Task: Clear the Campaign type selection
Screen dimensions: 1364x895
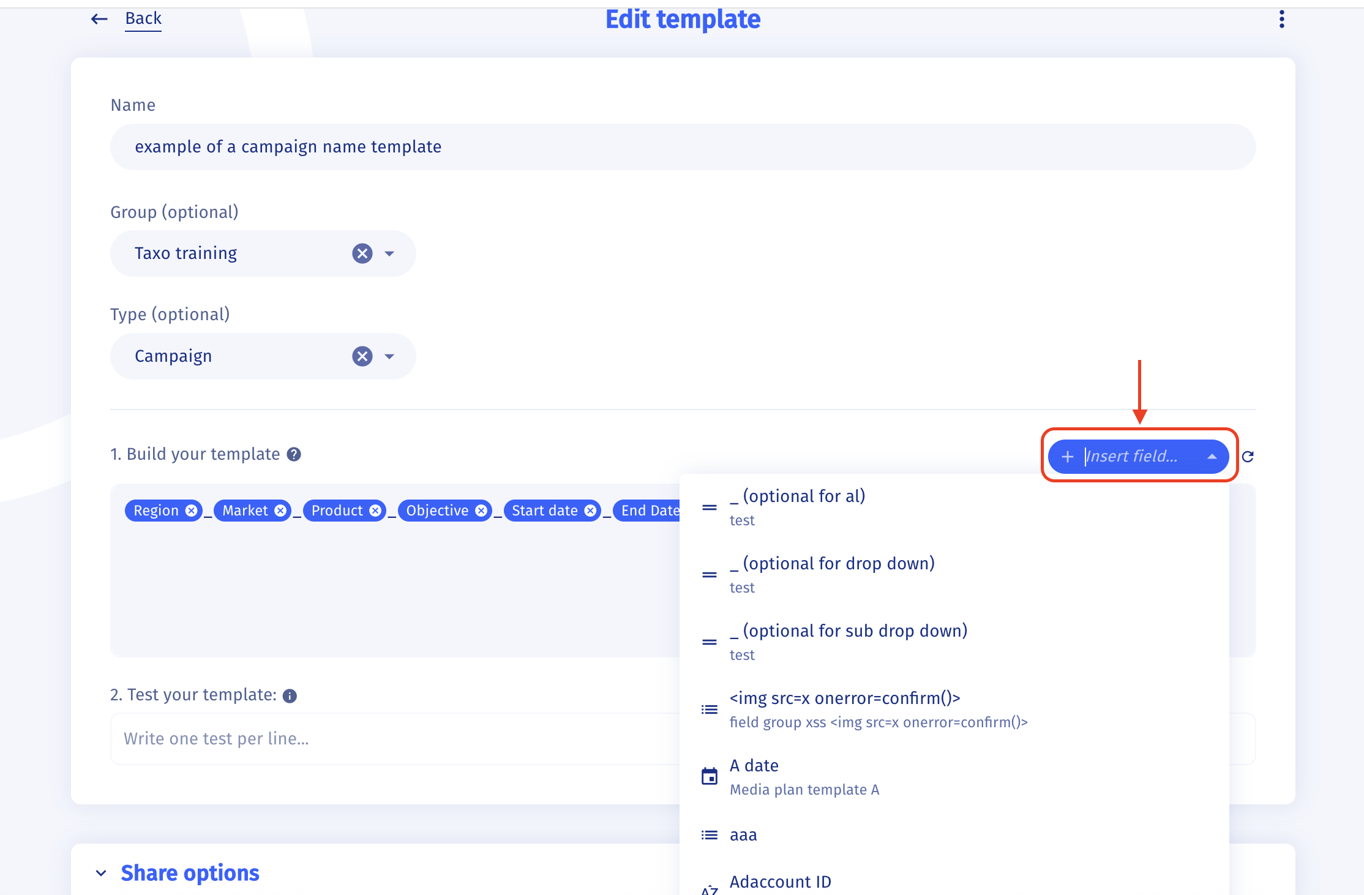Action: click(362, 356)
